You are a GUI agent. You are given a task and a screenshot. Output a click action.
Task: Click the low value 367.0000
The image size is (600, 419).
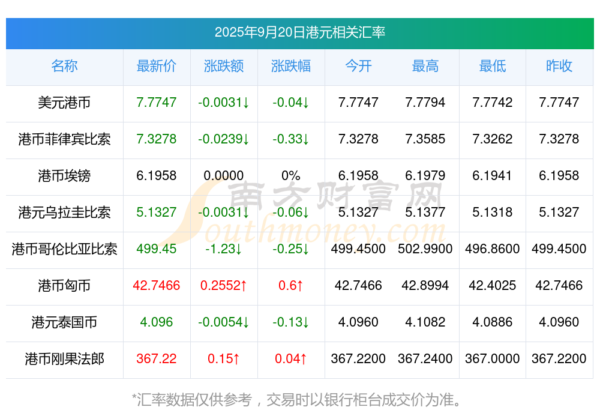coord(493,359)
